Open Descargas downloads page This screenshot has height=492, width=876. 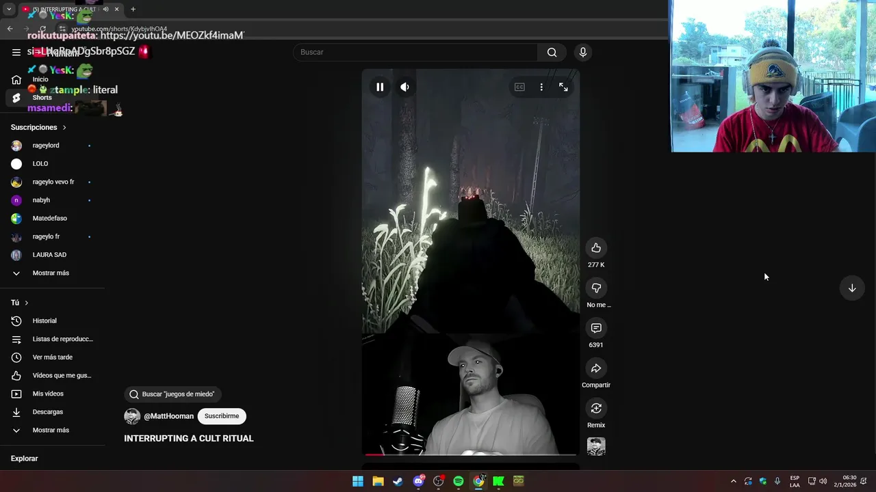53,412
